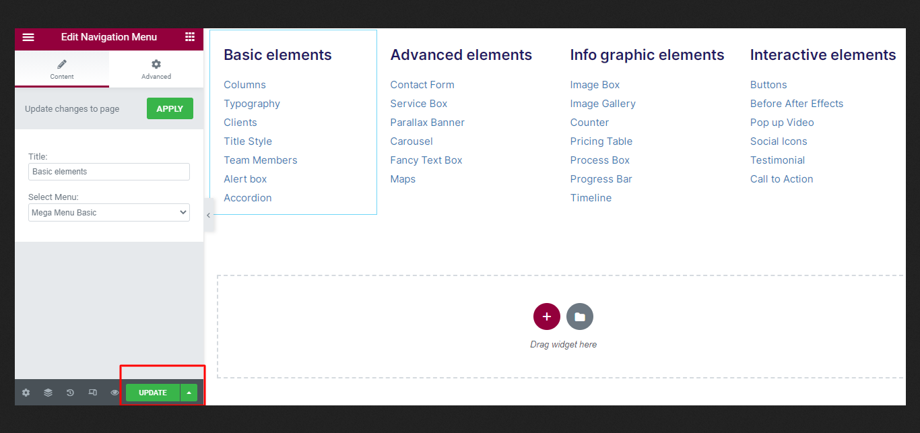
Task: Toggle the preview eye icon
Action: pos(114,393)
